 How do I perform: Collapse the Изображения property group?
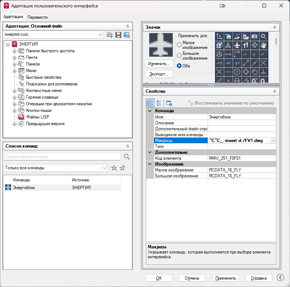click(150, 164)
